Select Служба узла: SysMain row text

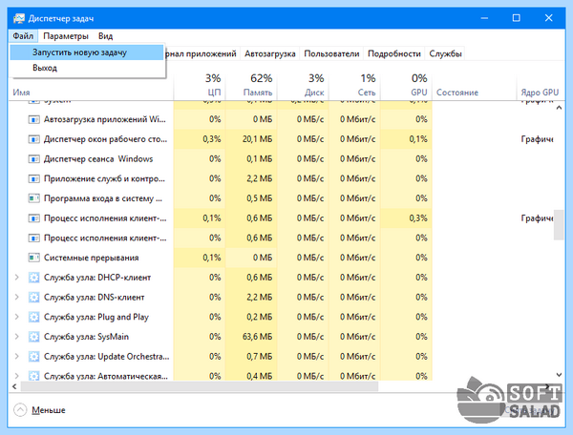[86, 337]
